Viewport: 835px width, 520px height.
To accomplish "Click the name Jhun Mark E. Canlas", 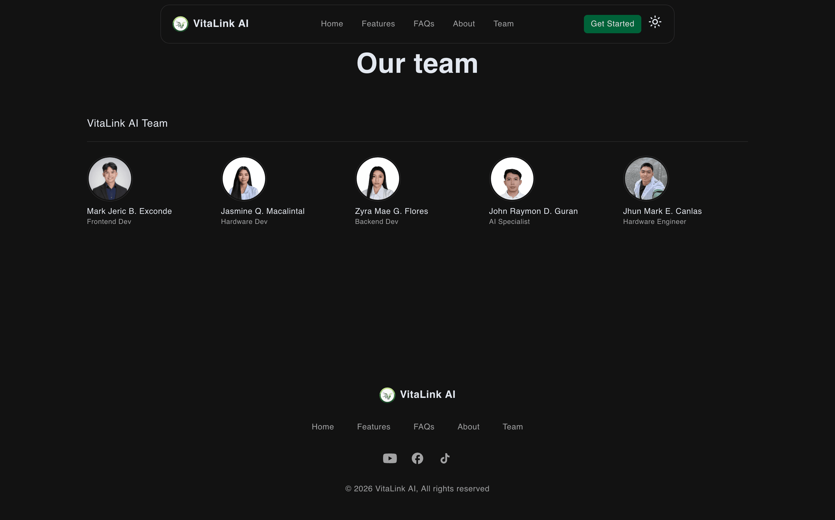I will [662, 211].
